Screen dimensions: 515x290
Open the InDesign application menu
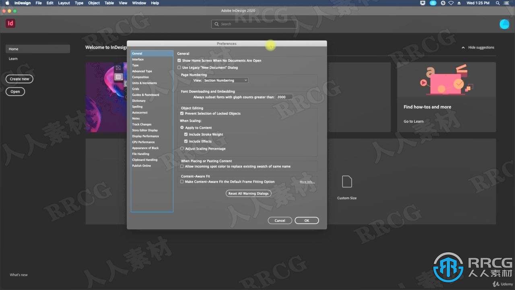[23, 3]
